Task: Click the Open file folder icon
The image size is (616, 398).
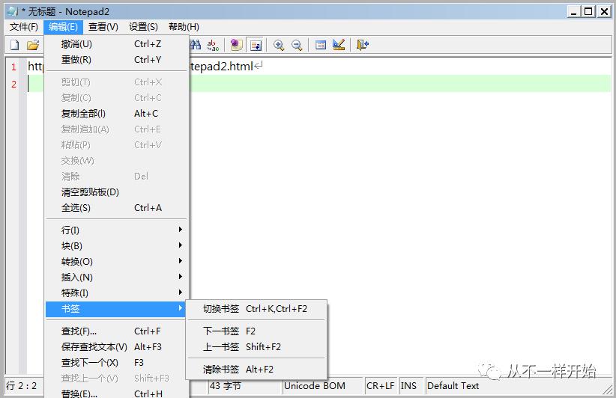Action: (32, 45)
